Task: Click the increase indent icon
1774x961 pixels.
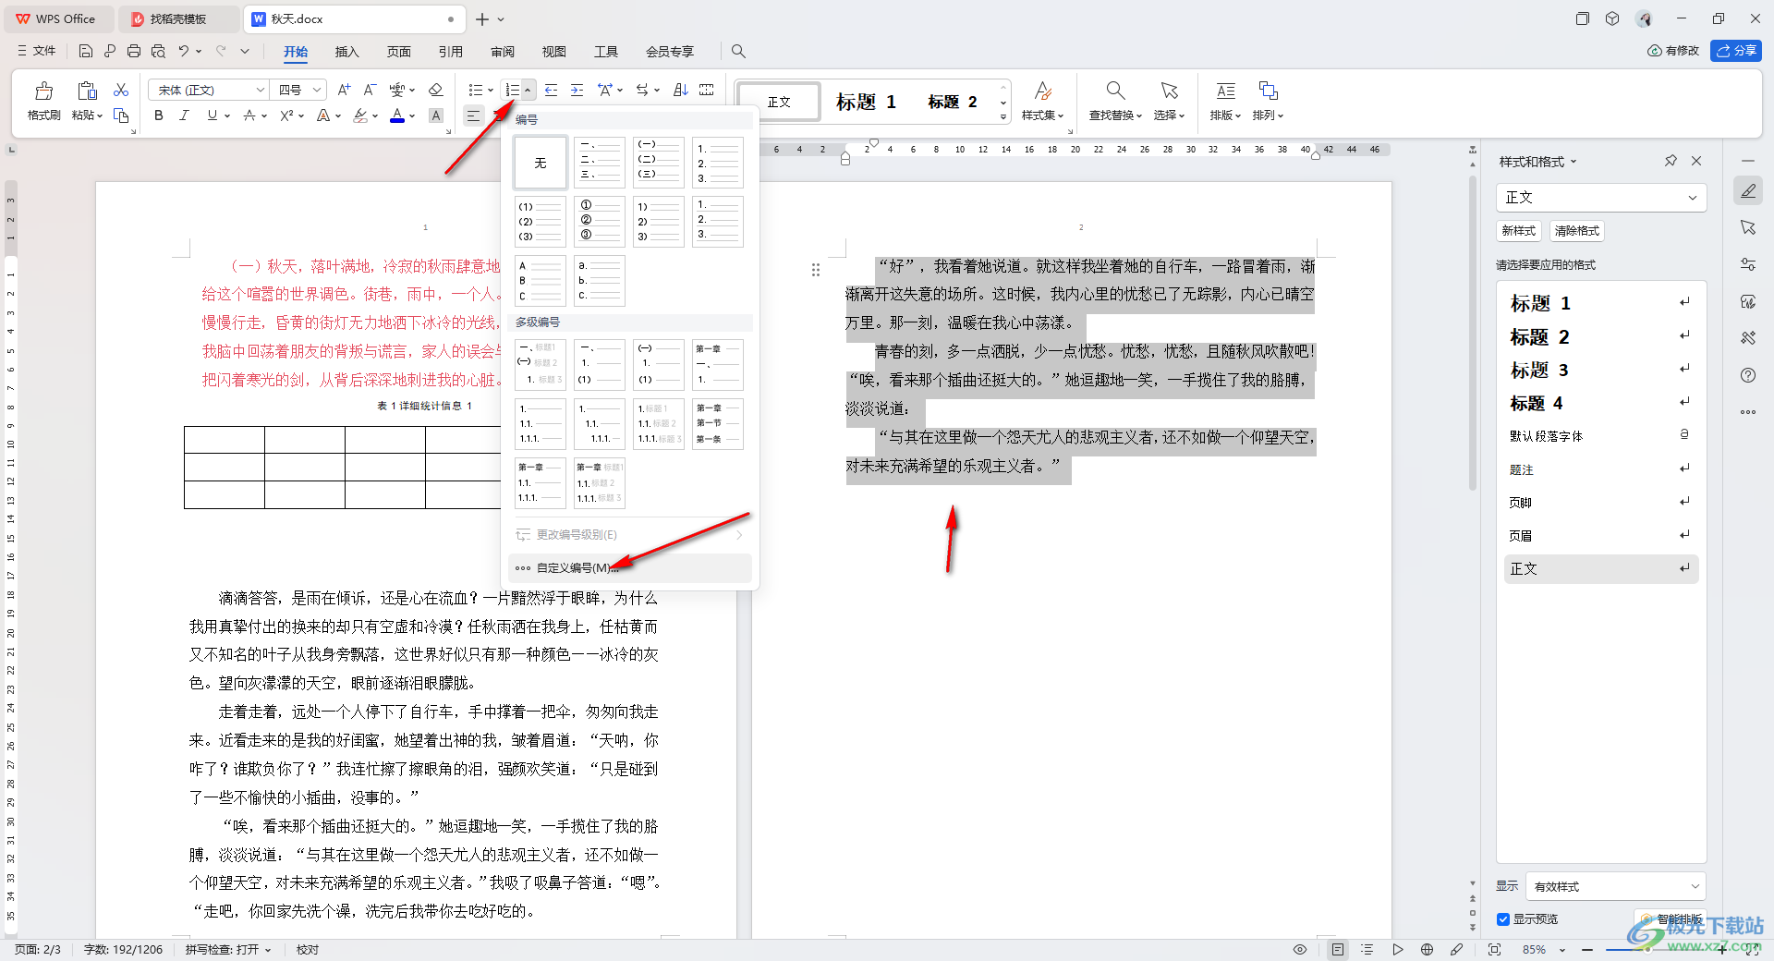Action: tap(577, 90)
